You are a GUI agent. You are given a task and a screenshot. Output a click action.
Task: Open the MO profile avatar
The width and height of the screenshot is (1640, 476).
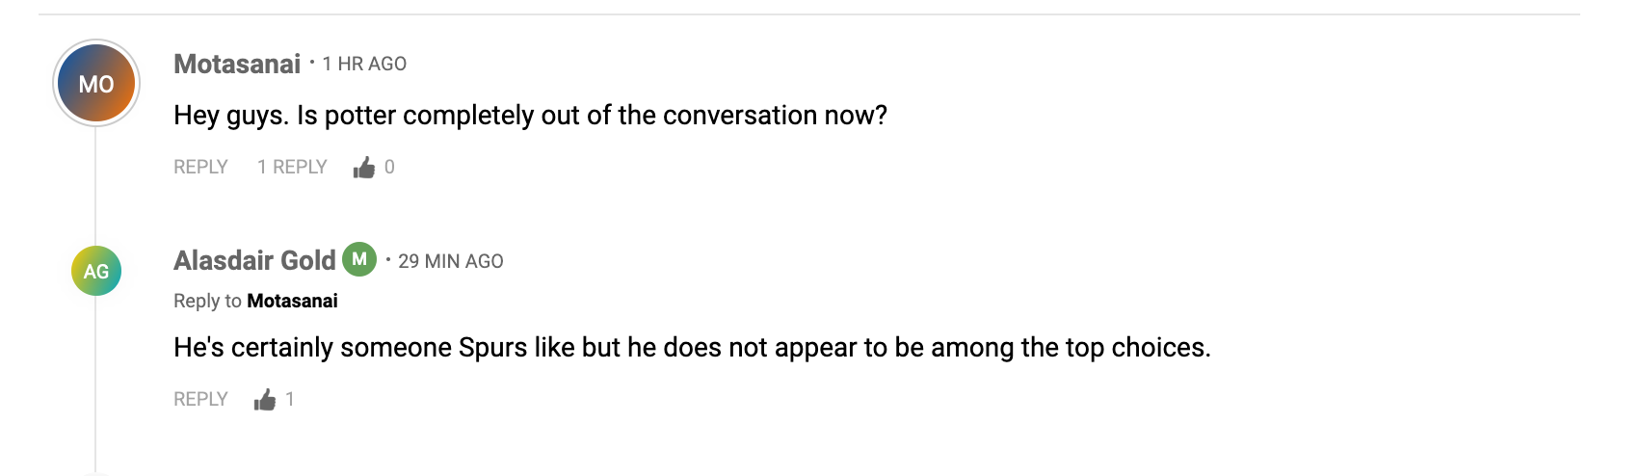pyautogui.click(x=96, y=84)
